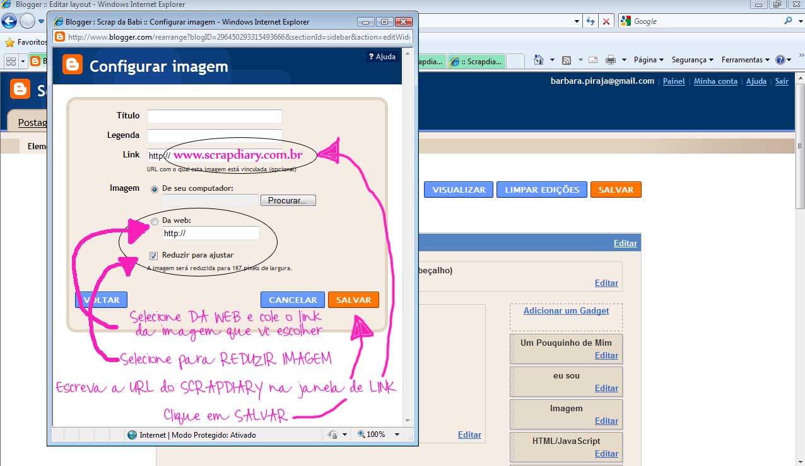Open the address bar history dropdown
This screenshot has height=466, width=805.
tap(577, 21)
